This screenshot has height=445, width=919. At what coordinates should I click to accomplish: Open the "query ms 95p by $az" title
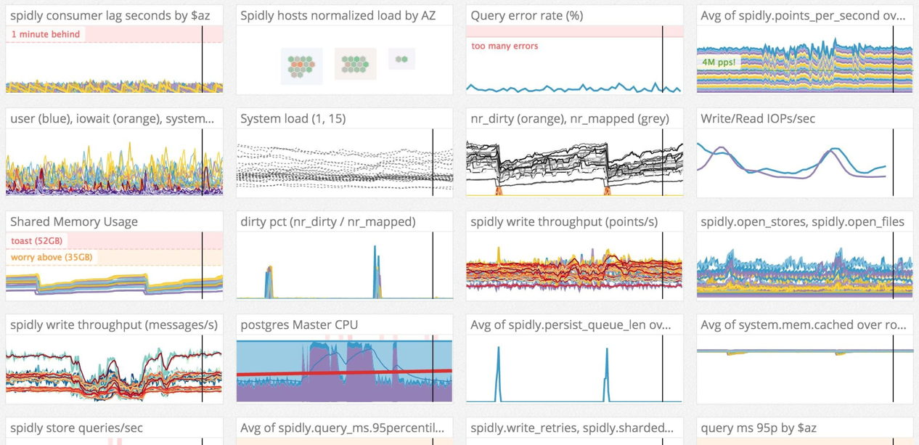tap(759, 428)
